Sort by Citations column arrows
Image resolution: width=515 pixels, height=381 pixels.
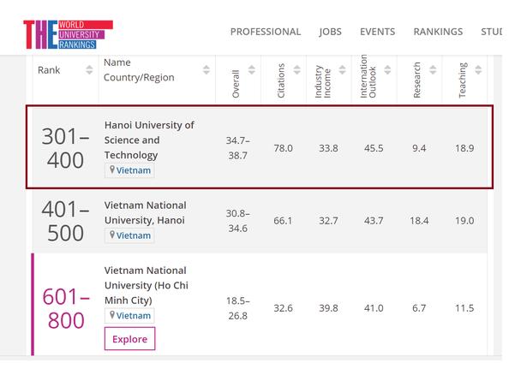pyautogui.click(x=296, y=70)
